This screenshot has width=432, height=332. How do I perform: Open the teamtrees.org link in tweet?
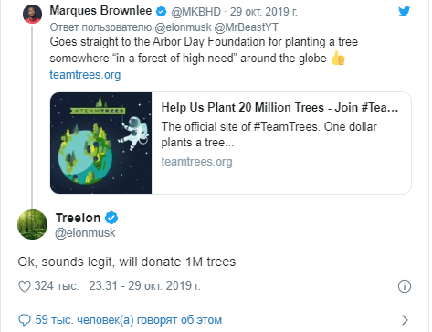pyautogui.click(x=85, y=75)
